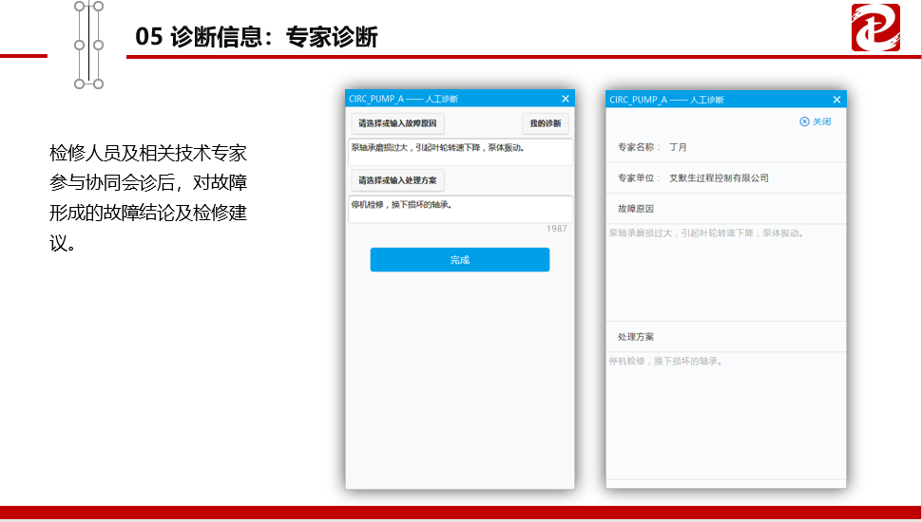Click the fault cause text box in left dialog
The image size is (922, 522).
coord(460,152)
